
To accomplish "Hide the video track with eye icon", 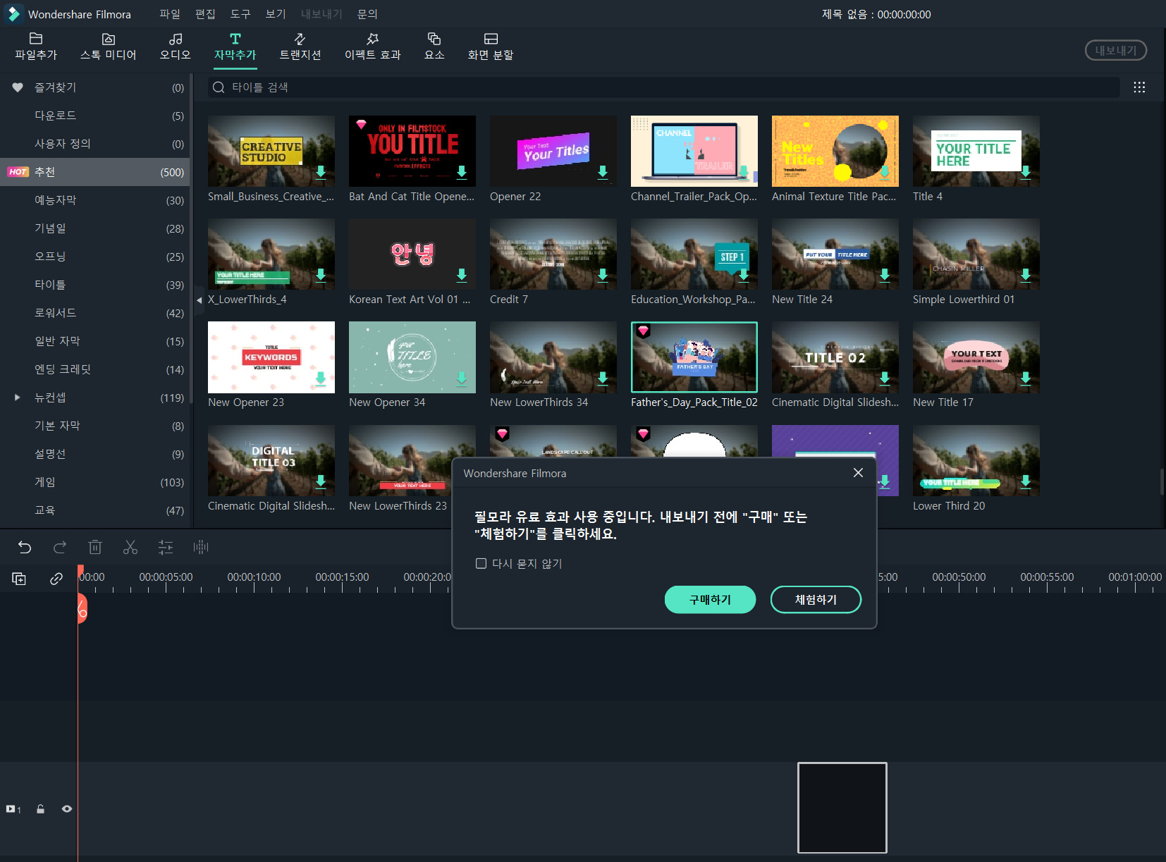I will 67,809.
